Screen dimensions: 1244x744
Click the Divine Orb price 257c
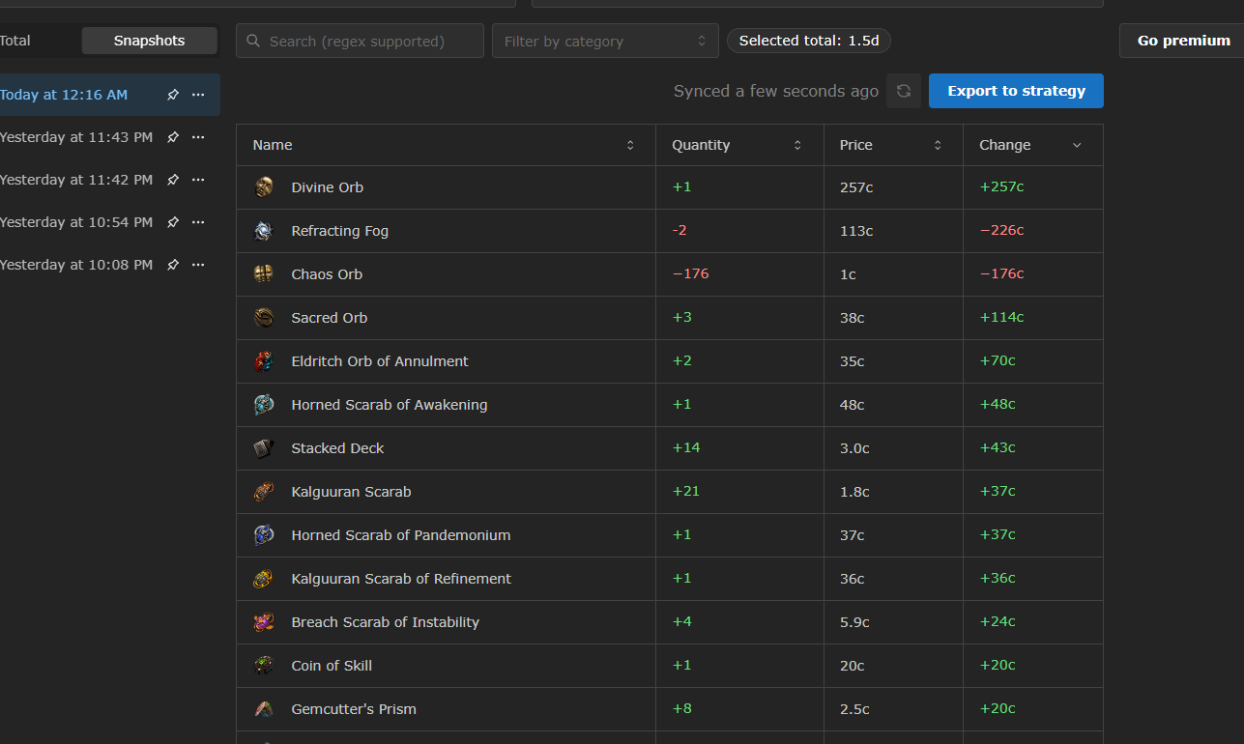pos(856,187)
